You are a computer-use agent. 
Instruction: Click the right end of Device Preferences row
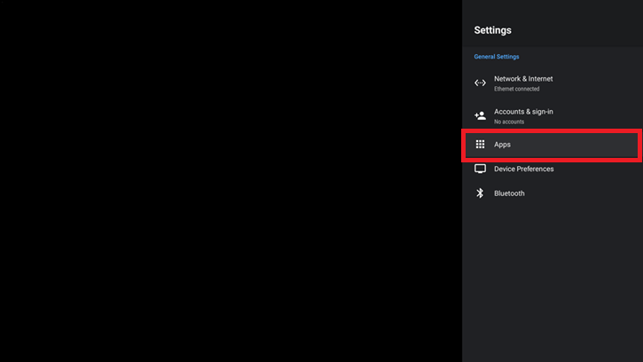tap(621, 169)
